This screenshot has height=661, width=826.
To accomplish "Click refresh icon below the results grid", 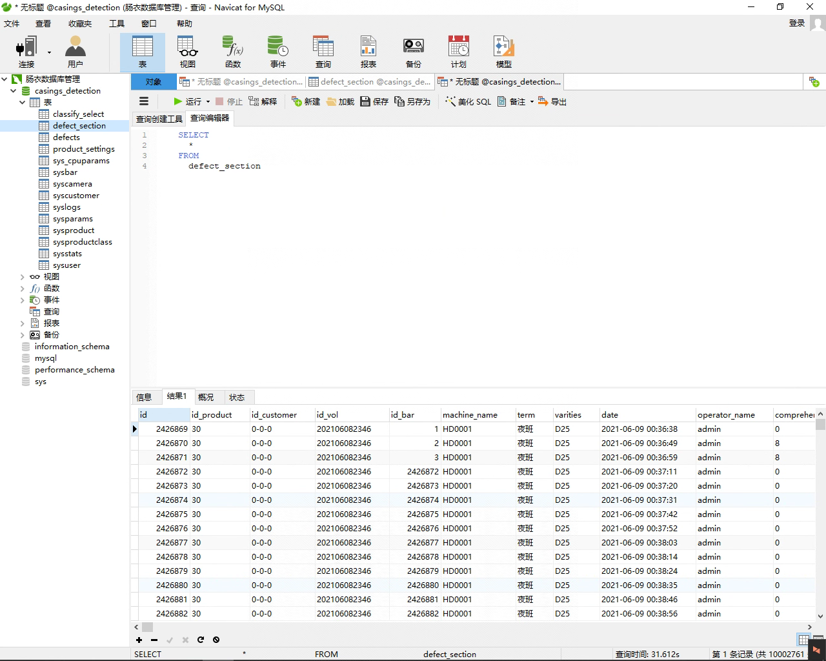I will click(201, 640).
